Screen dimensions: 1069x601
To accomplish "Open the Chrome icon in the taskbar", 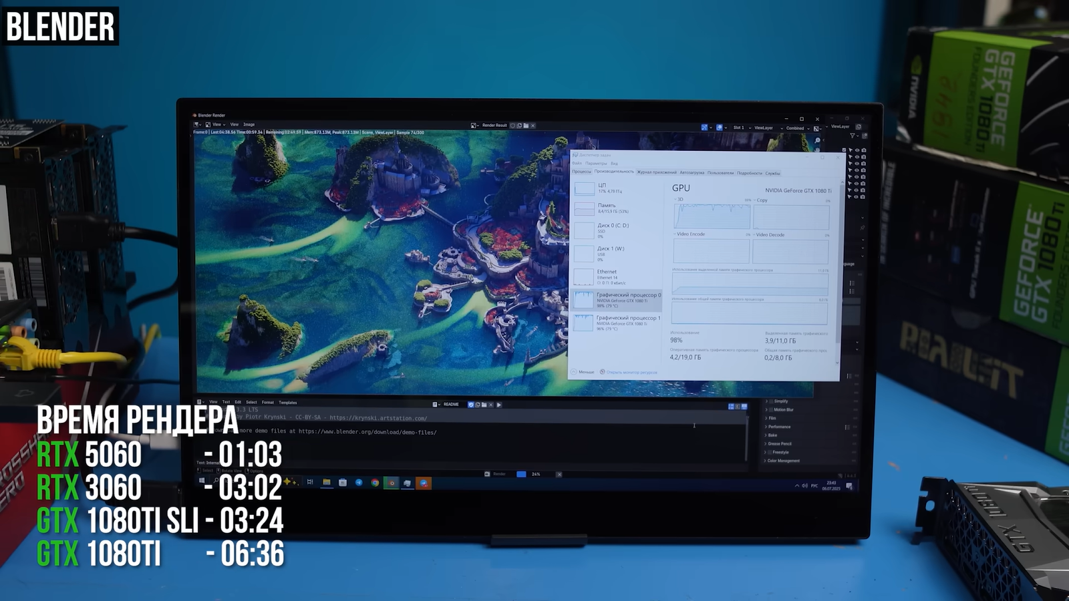I will coord(375,482).
